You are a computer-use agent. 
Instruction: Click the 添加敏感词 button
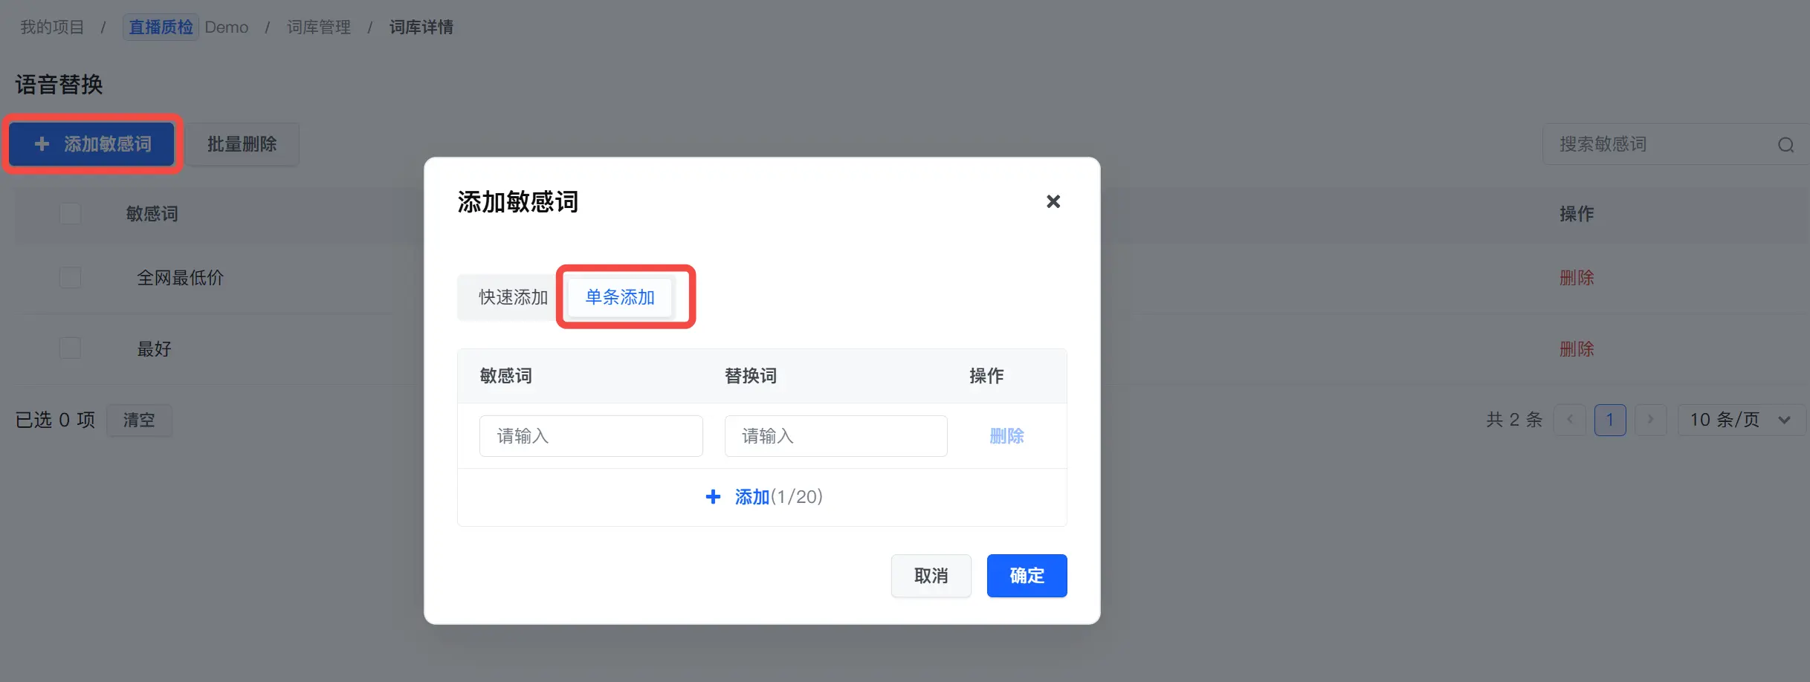(x=92, y=144)
